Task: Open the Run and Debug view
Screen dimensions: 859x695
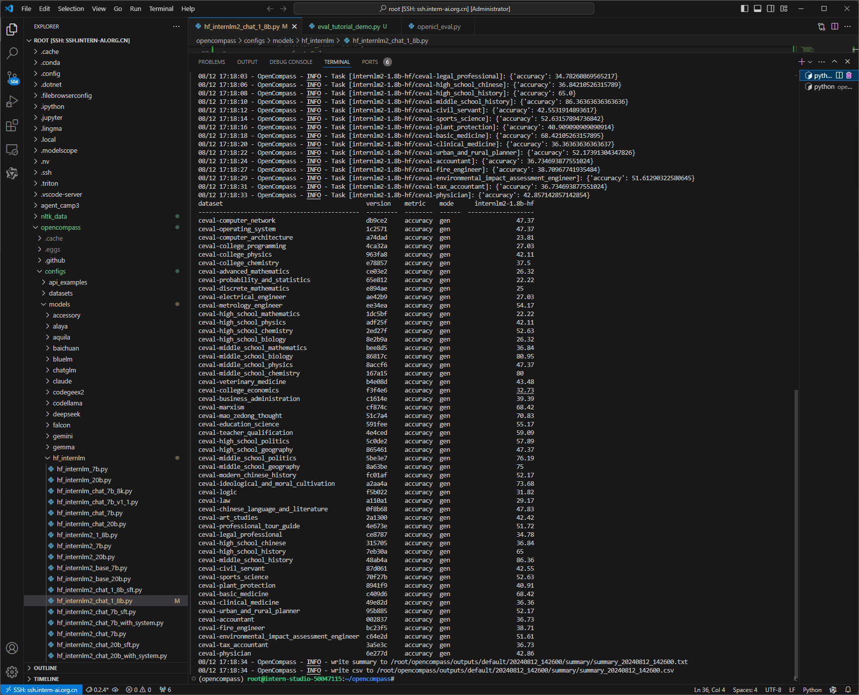Action: click(12, 101)
